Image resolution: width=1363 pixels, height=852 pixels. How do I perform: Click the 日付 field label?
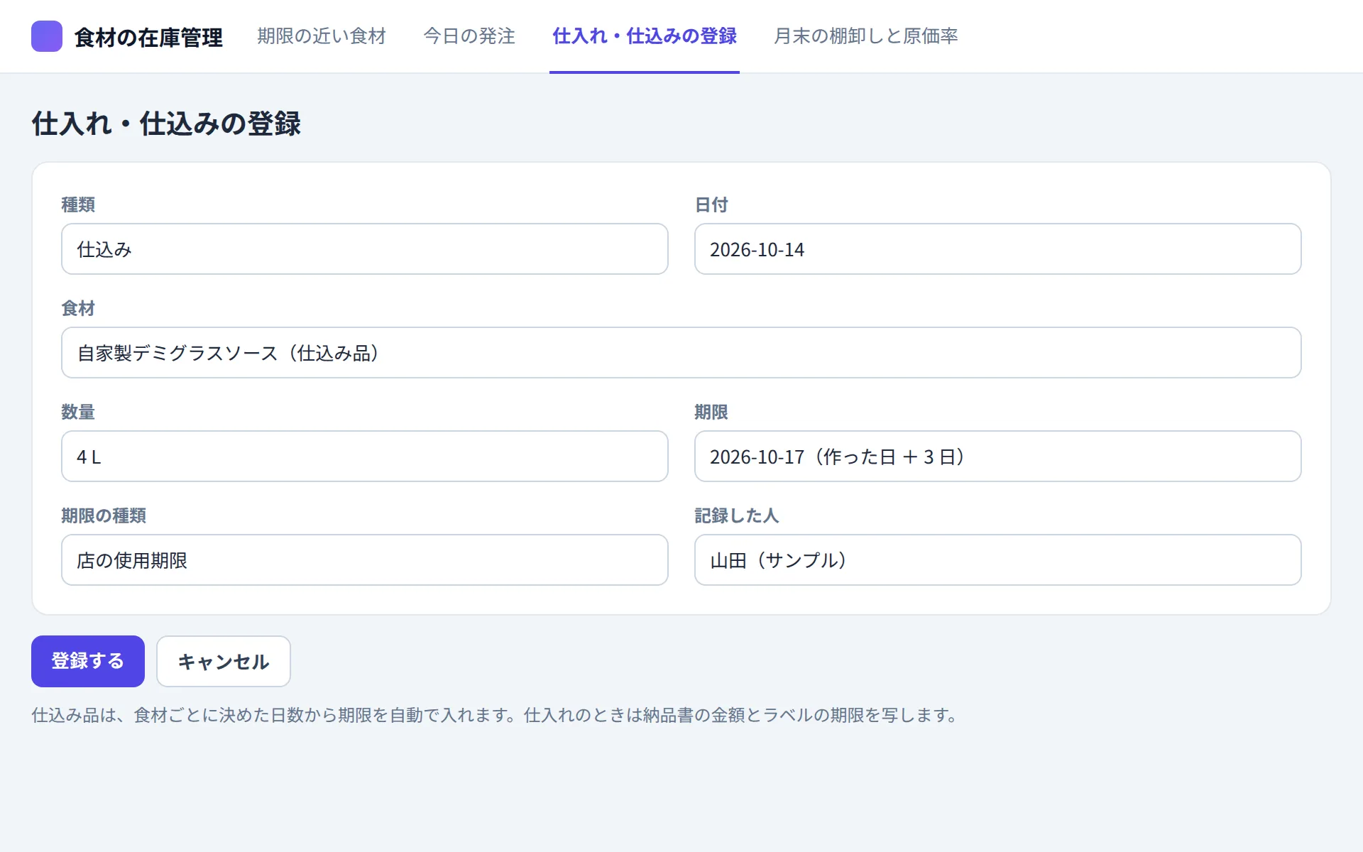click(x=711, y=204)
